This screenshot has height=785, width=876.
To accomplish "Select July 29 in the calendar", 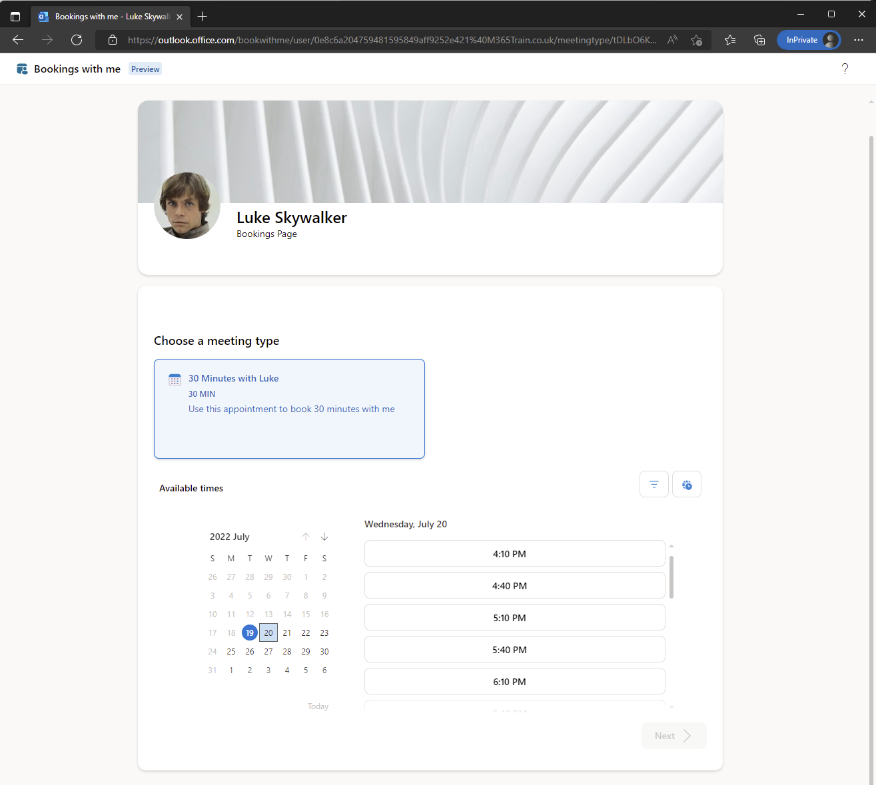I will tap(306, 651).
